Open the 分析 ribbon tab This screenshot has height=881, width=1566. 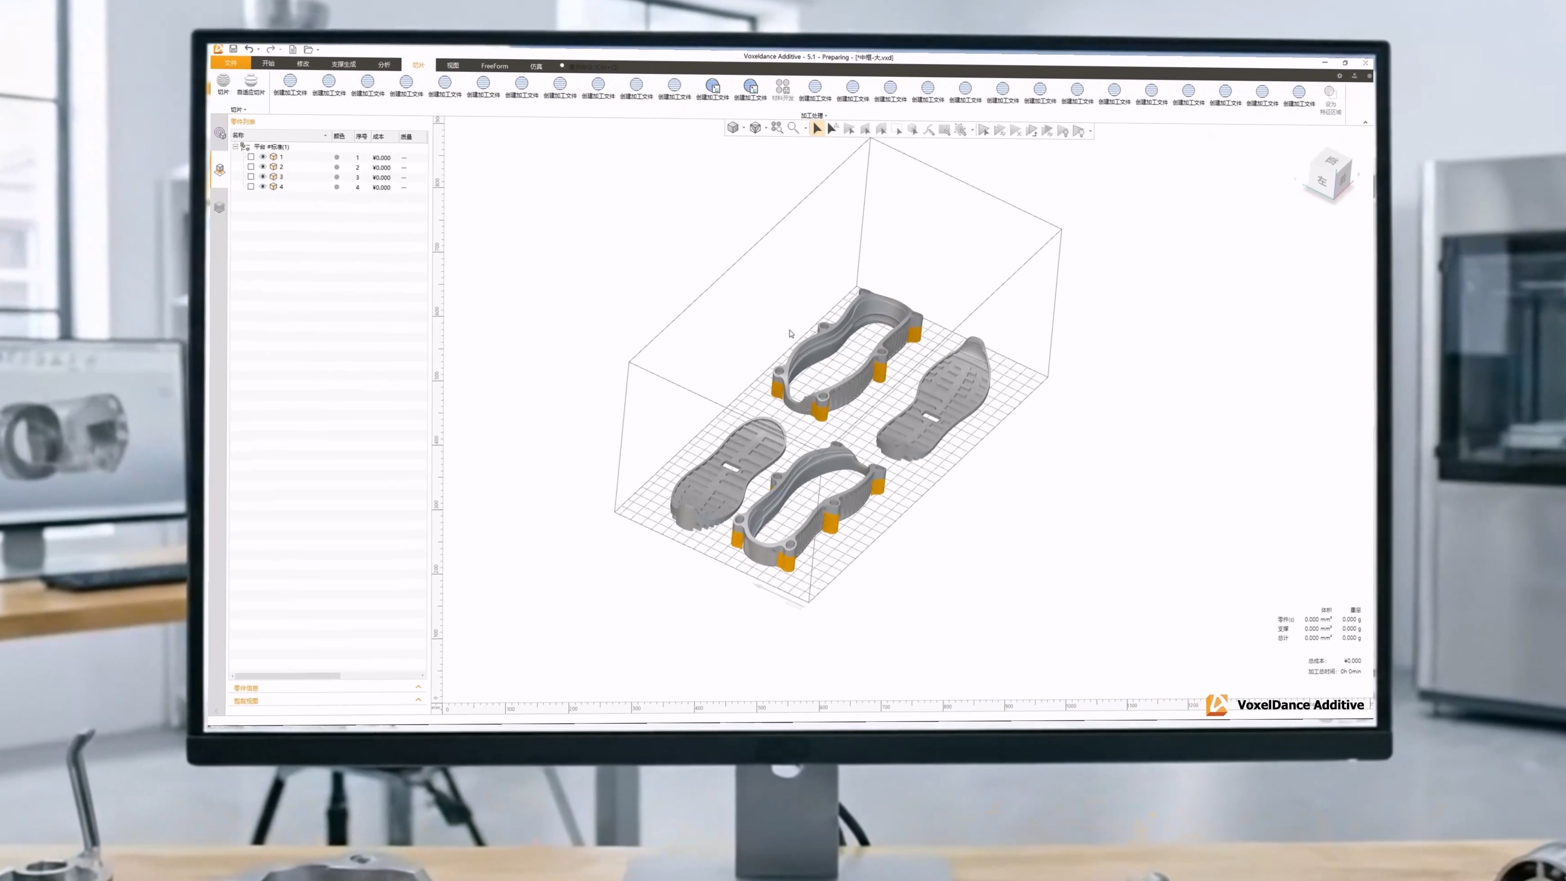384,64
